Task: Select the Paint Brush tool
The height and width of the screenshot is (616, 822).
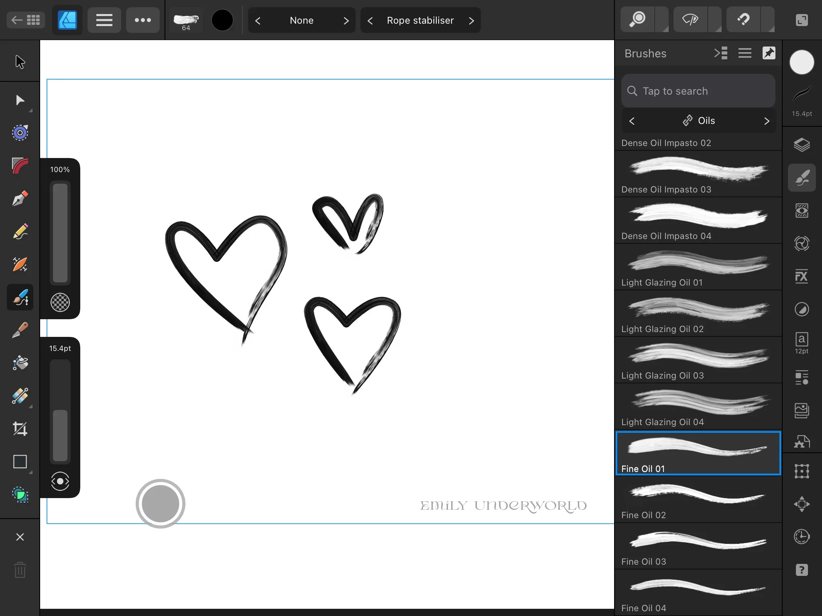Action: point(20,298)
